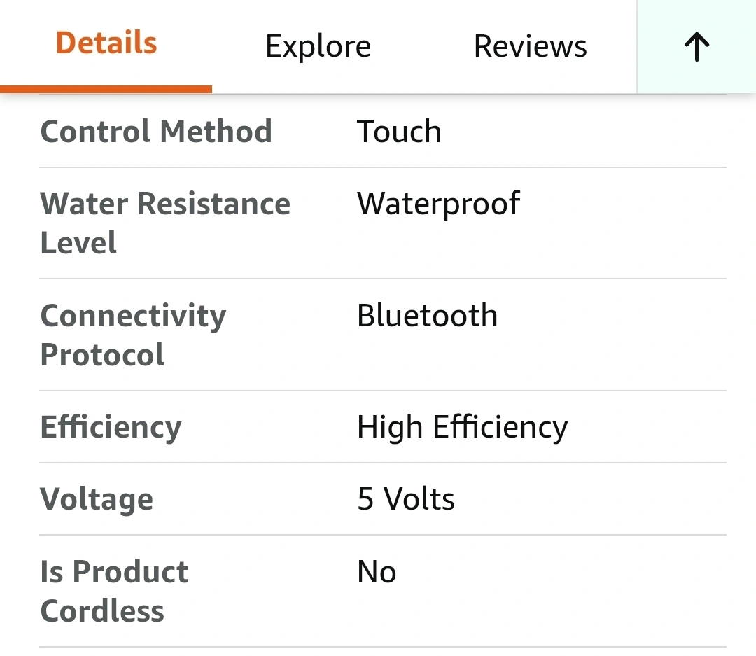Open the Explore tab

pos(318,47)
